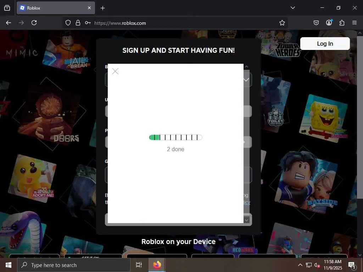Screen dimensions: 363x272
Task: Go back to the previous page
Action: point(9,23)
